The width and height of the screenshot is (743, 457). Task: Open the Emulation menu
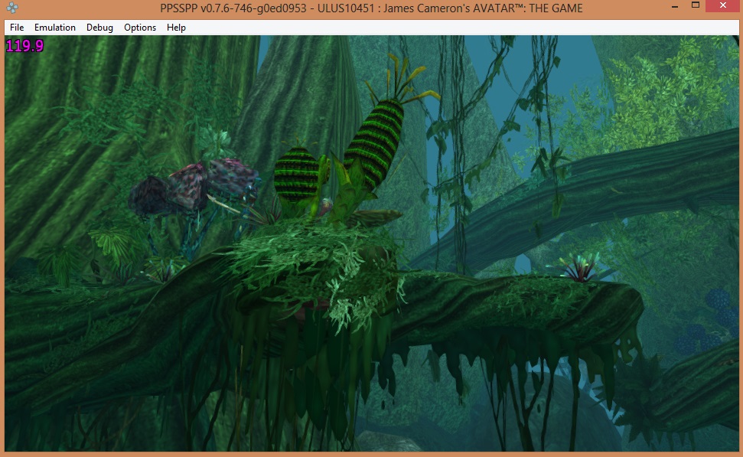(x=55, y=28)
